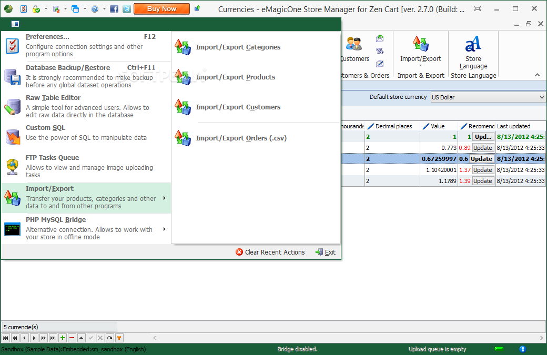Choose Import/Export Products
Screen dimensions: 547x355
pyautogui.click(x=256, y=77)
